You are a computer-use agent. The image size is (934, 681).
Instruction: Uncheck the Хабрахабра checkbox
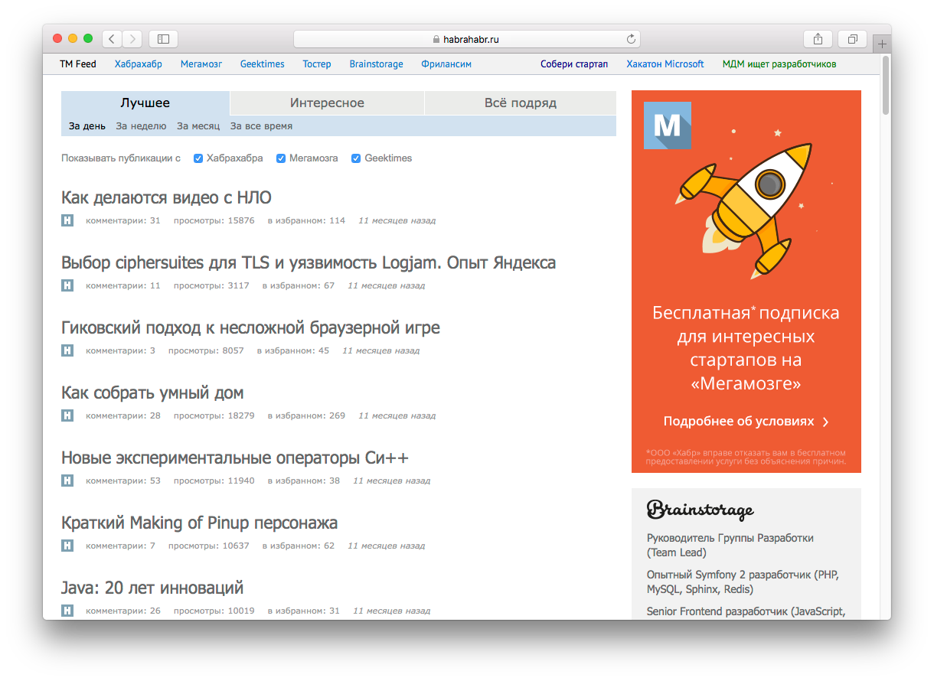pyautogui.click(x=198, y=158)
